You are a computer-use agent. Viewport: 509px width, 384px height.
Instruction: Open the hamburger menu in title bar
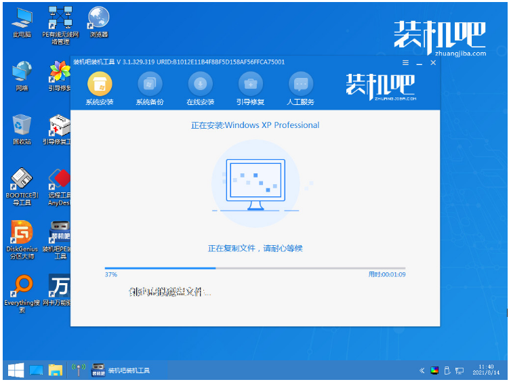coord(405,62)
